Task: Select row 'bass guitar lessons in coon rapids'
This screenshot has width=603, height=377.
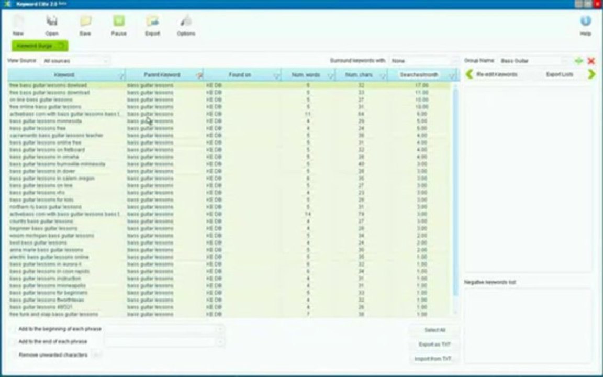Action: pyautogui.click(x=229, y=271)
